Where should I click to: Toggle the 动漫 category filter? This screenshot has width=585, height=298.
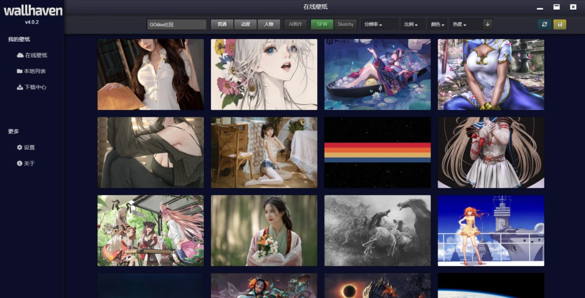click(245, 25)
